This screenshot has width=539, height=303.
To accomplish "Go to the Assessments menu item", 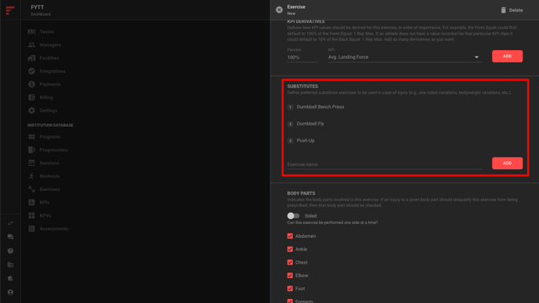I will [x=53, y=229].
